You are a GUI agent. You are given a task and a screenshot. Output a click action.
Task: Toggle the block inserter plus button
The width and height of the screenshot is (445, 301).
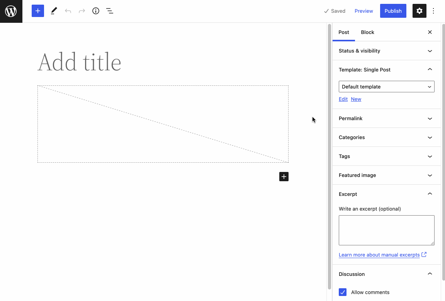pyautogui.click(x=38, y=11)
